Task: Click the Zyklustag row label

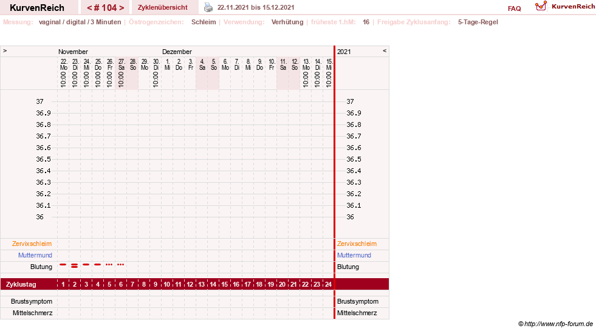Action: (21, 284)
